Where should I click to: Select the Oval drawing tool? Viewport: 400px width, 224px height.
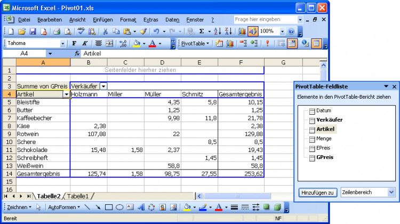coord(120,207)
